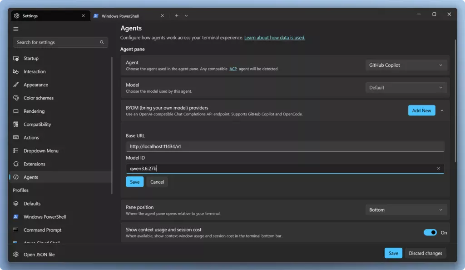This screenshot has width=465, height=270.
Task: Switch to the Settings tab
Action: point(51,16)
